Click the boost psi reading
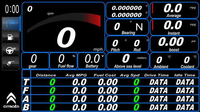Image resolution: width=200 pixels, height=112 pixels. 171,41
